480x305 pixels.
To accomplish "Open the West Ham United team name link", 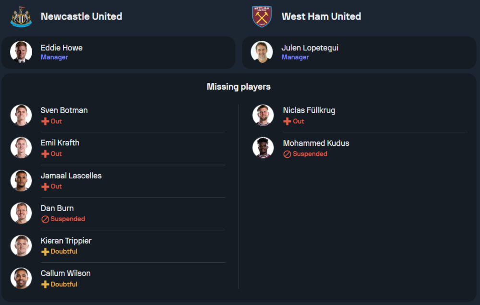I will pyautogui.click(x=321, y=16).
